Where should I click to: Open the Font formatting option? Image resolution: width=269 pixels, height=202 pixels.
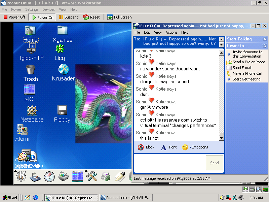(x=164, y=147)
